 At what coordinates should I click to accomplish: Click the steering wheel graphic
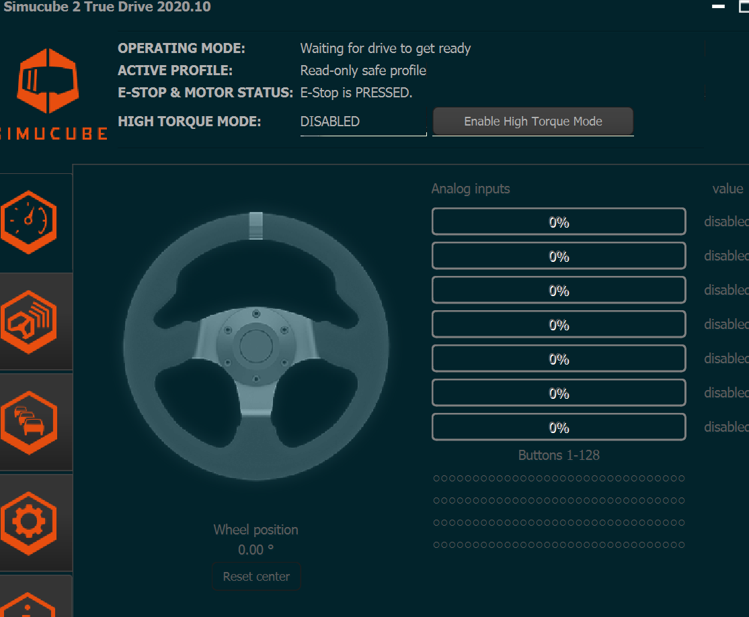tap(256, 346)
